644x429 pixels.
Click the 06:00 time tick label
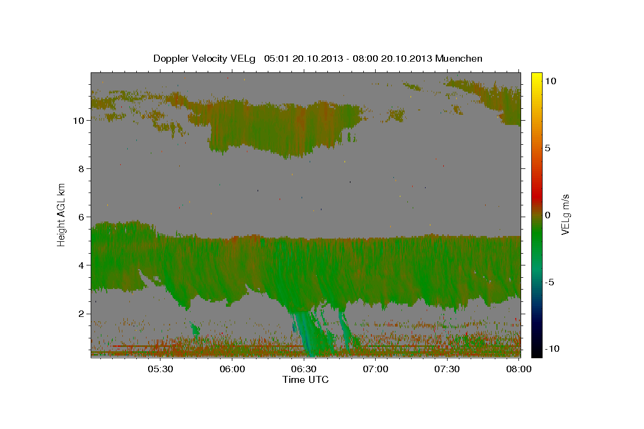[232, 369]
